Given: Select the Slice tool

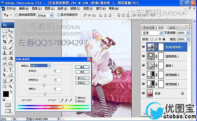Looking at the screenshot, I should (x=11, y=41).
